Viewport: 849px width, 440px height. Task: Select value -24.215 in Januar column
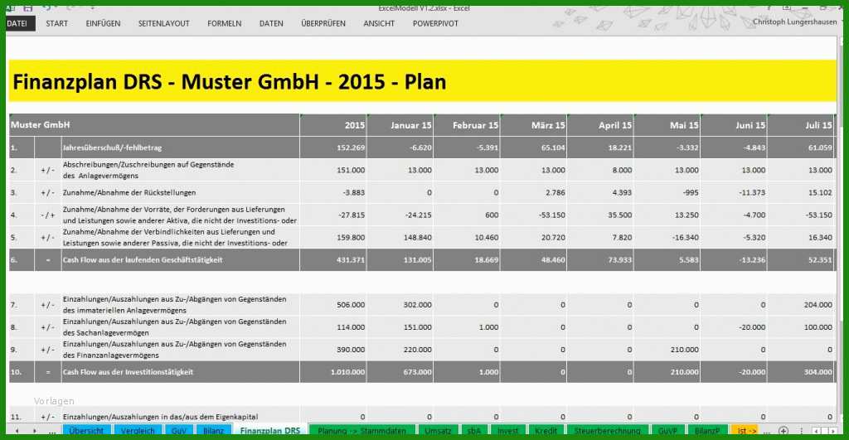click(400, 215)
